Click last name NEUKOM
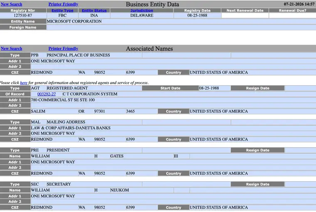 119,190
